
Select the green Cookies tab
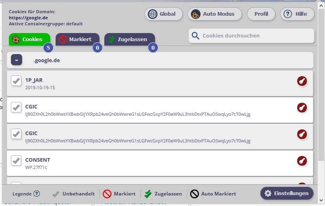[x=29, y=40]
